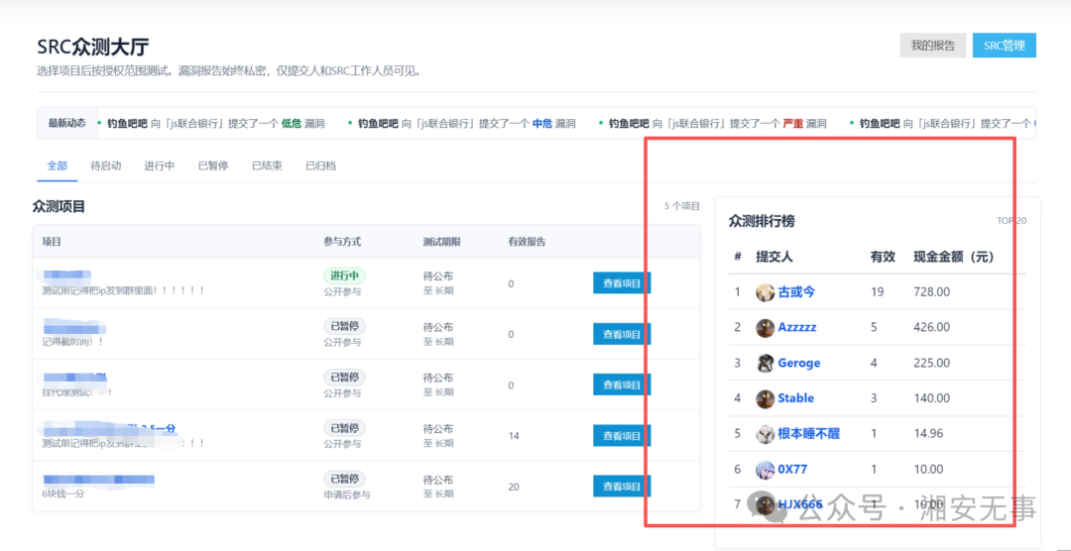Image resolution: width=1071 pixels, height=551 pixels.
Task: Switch to 进行中 tab
Action: (x=159, y=165)
